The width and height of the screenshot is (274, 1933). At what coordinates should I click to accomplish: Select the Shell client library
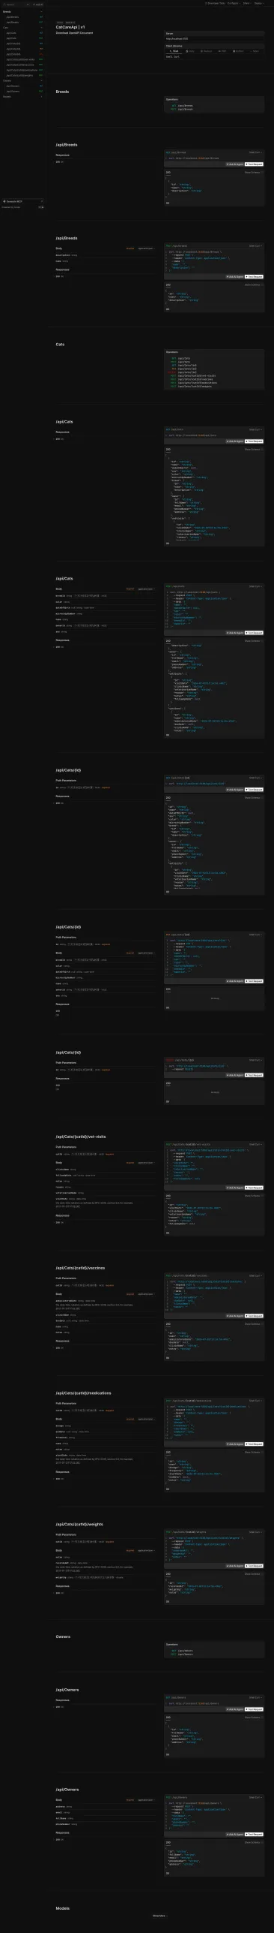pos(174,51)
